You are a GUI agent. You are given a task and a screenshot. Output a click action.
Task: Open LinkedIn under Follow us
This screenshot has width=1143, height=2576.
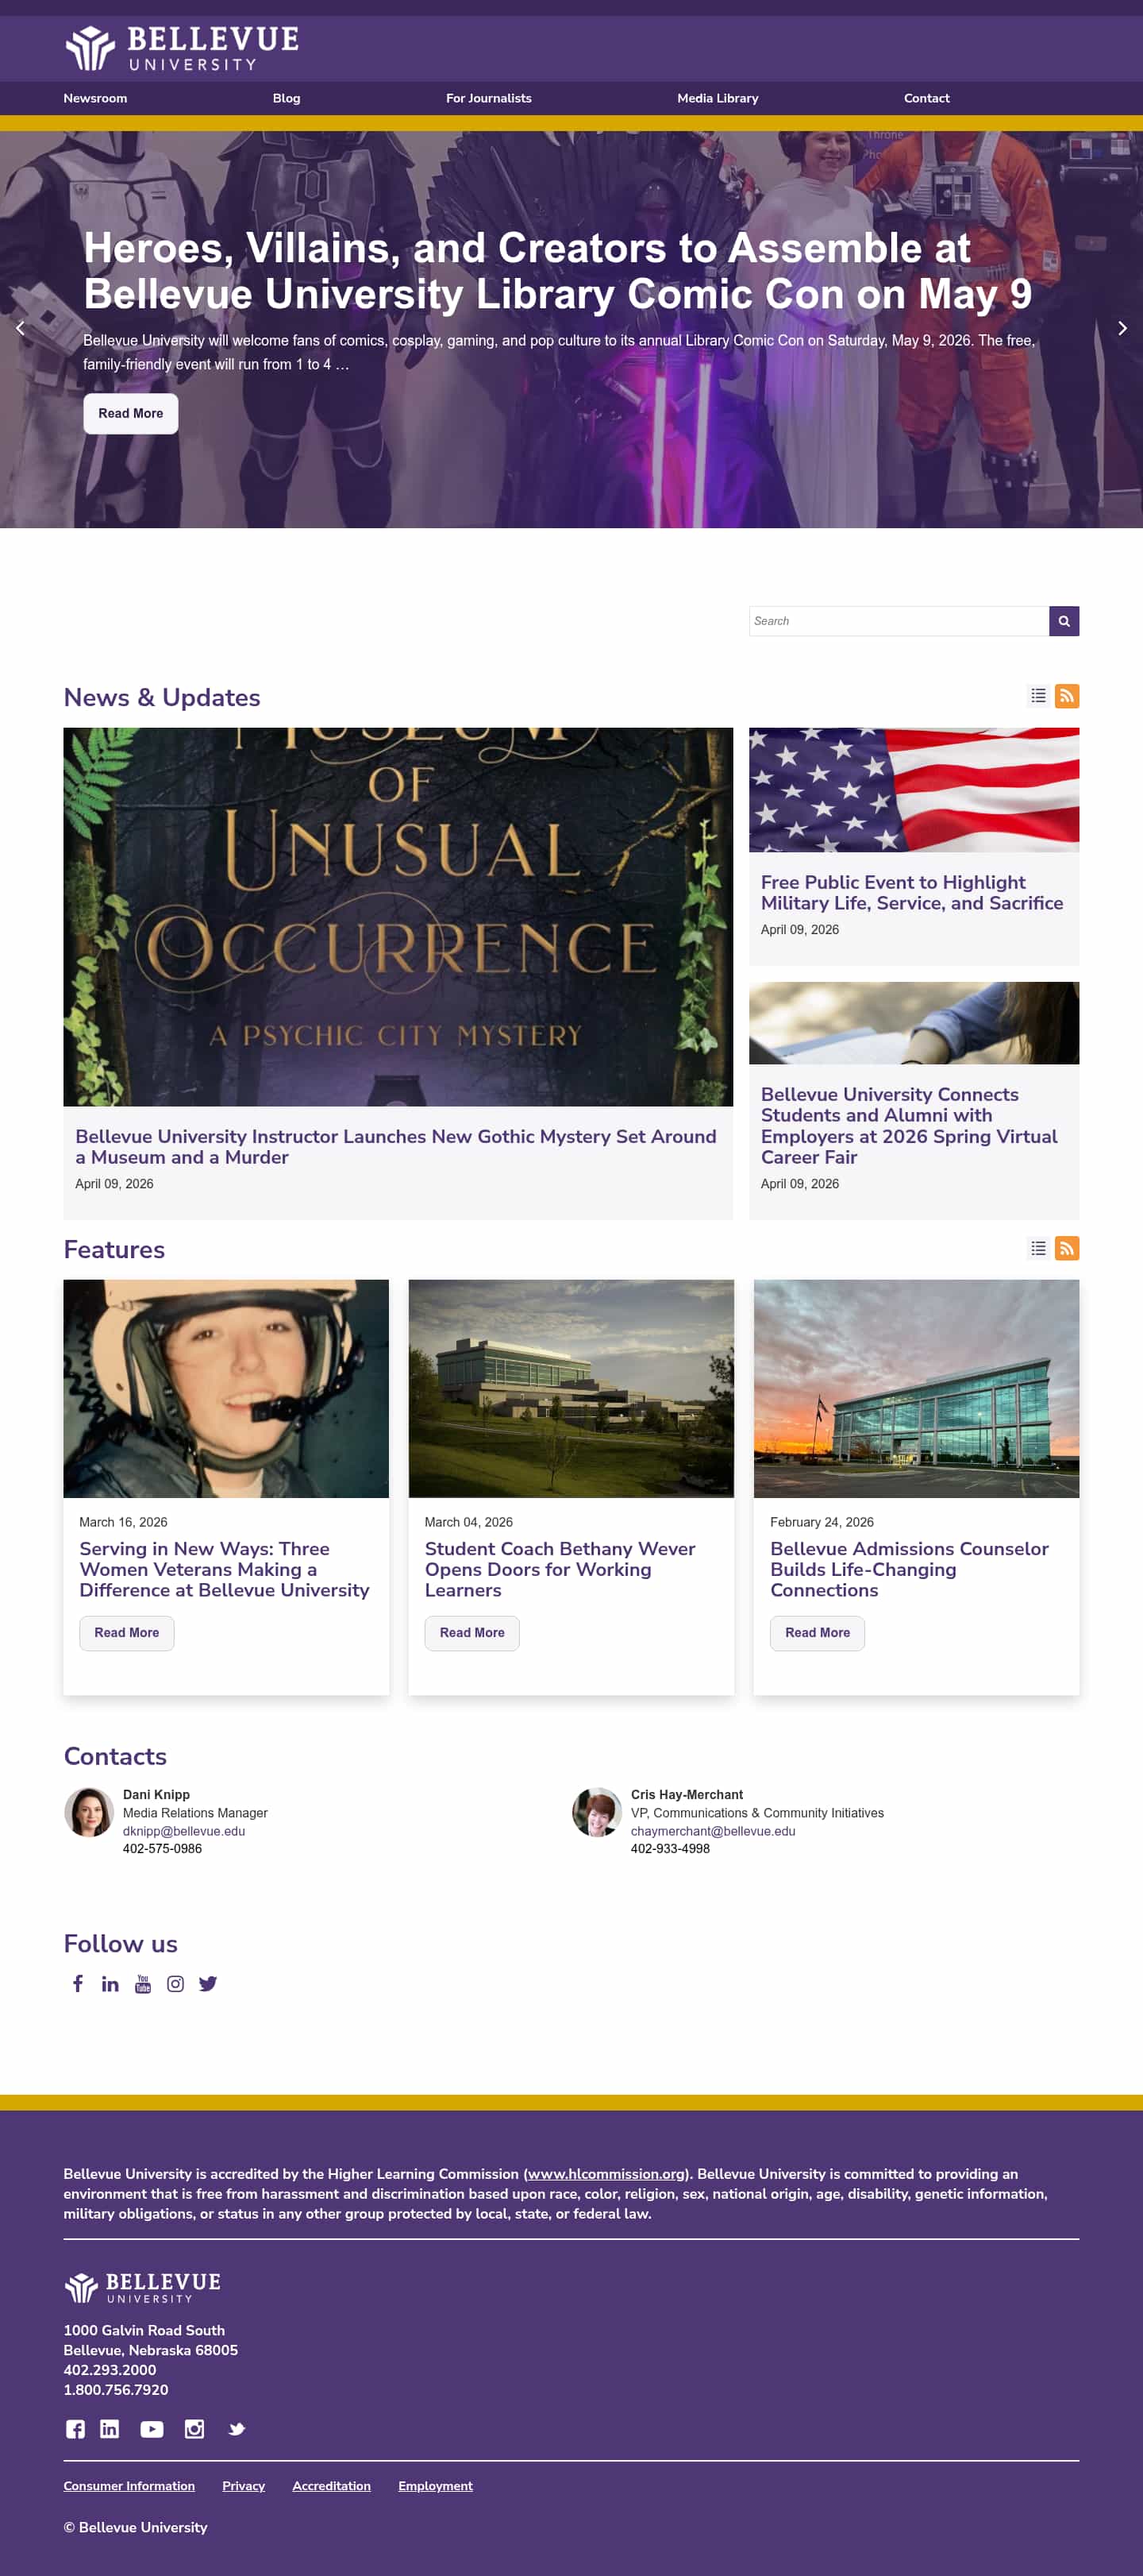110,1984
